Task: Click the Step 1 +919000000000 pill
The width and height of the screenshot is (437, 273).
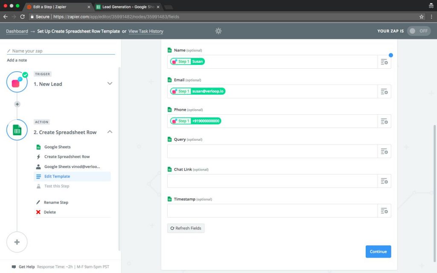Action: click(195, 121)
